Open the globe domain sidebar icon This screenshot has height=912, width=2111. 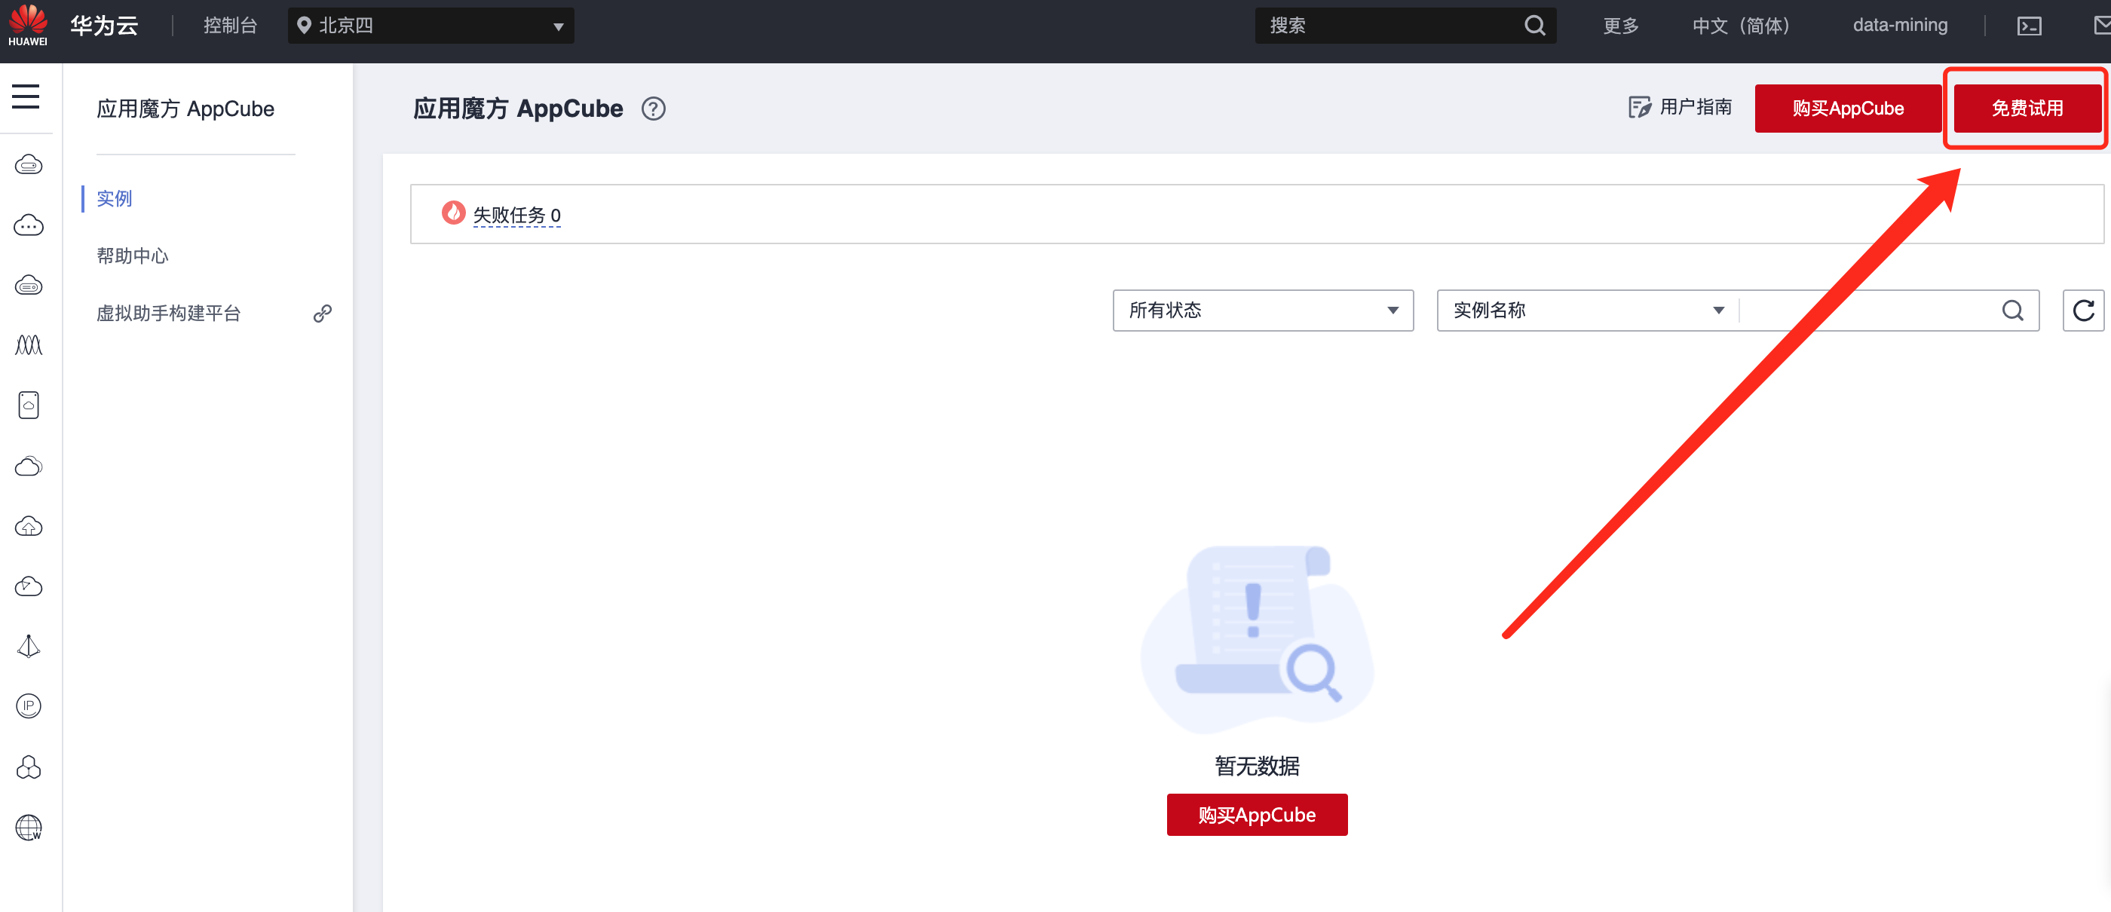pyautogui.click(x=29, y=827)
